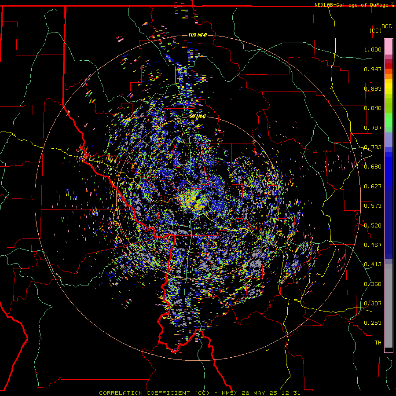Pick the red swatch on the color bar
Viewport: 396px width, 396px height.
point(389,66)
